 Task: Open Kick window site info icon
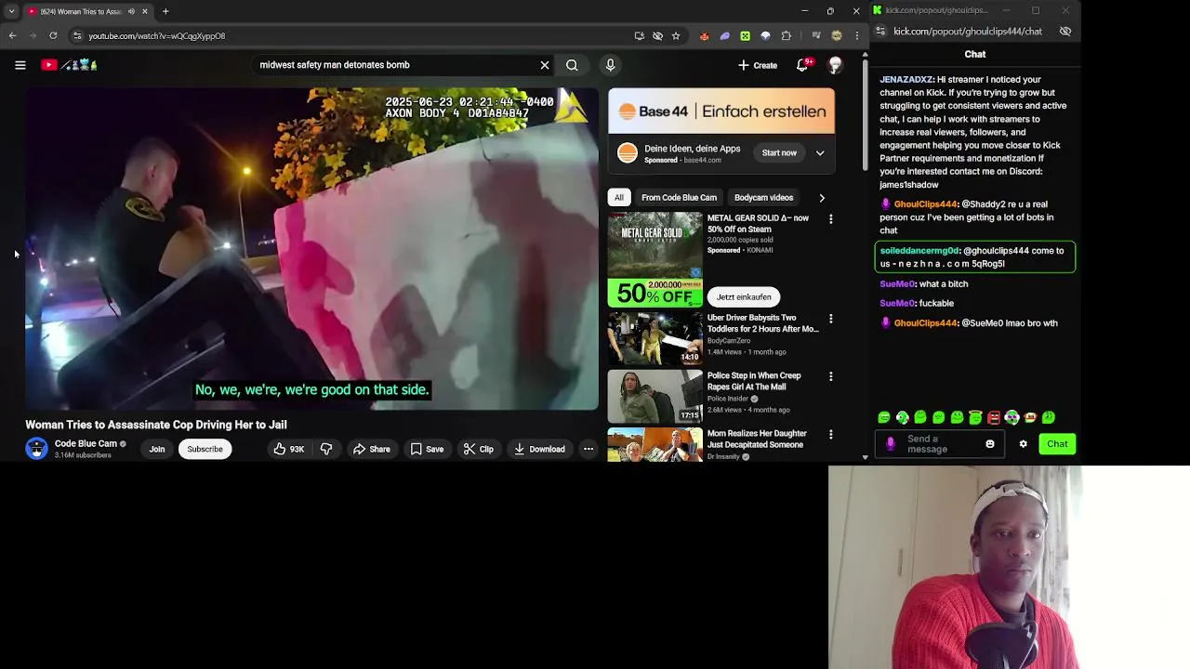coord(880,32)
